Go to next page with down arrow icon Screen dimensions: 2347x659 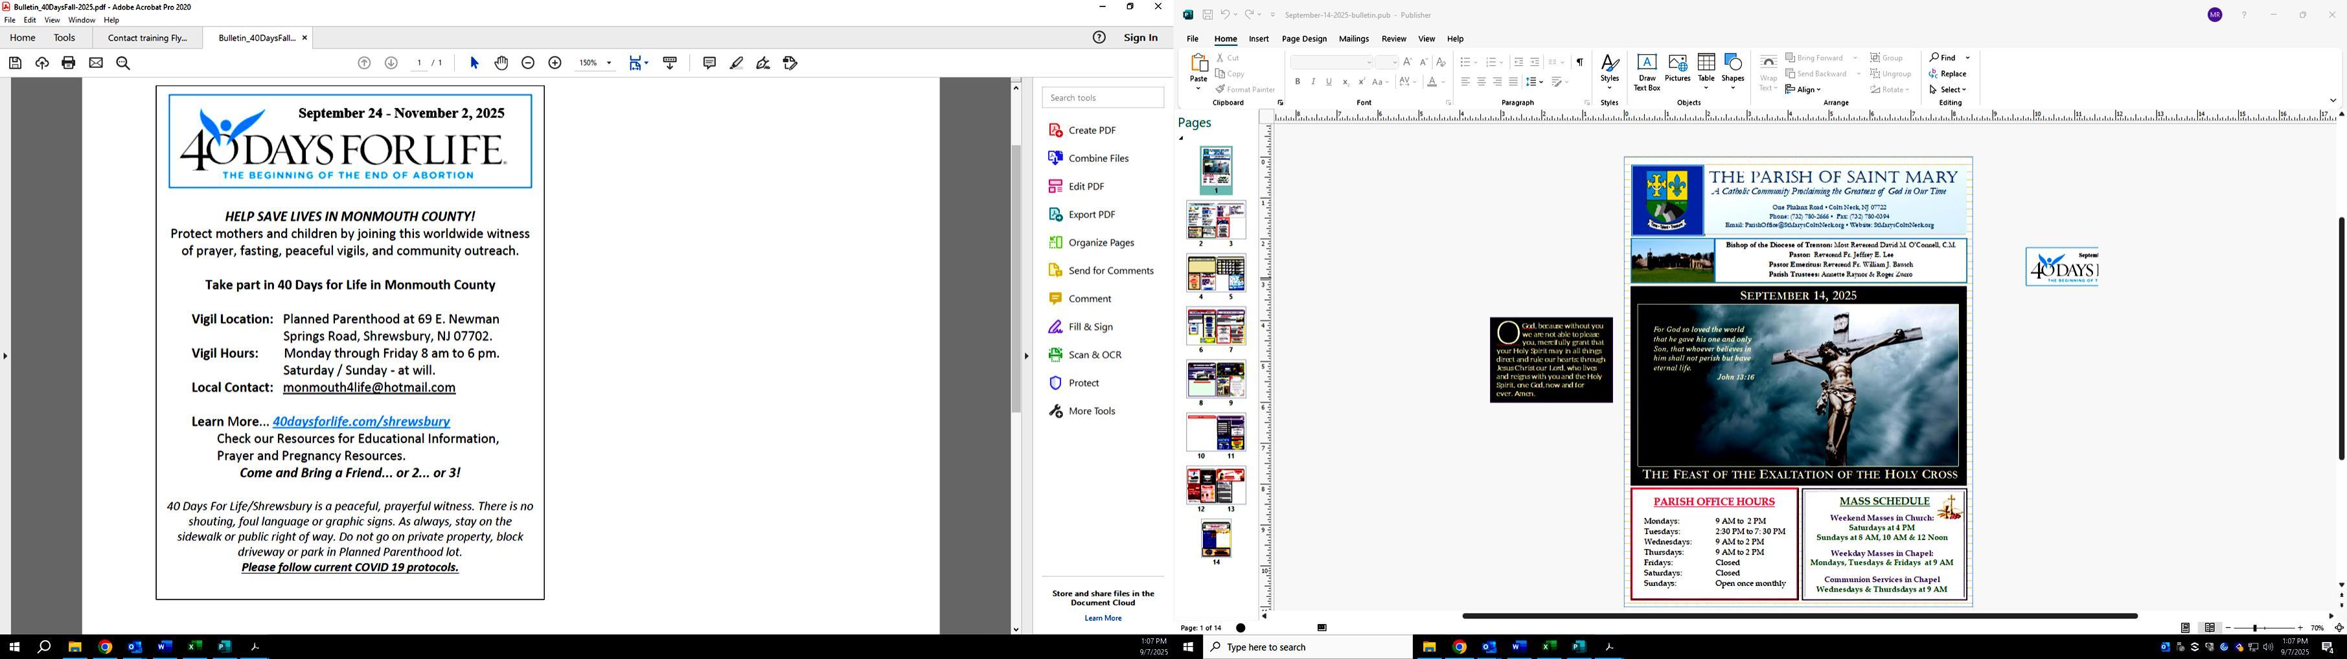(x=391, y=63)
